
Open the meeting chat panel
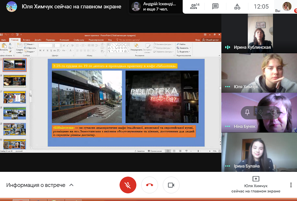tap(215, 6)
